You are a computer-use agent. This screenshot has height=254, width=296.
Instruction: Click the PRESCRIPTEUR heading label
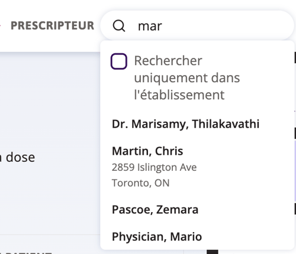[52, 25]
